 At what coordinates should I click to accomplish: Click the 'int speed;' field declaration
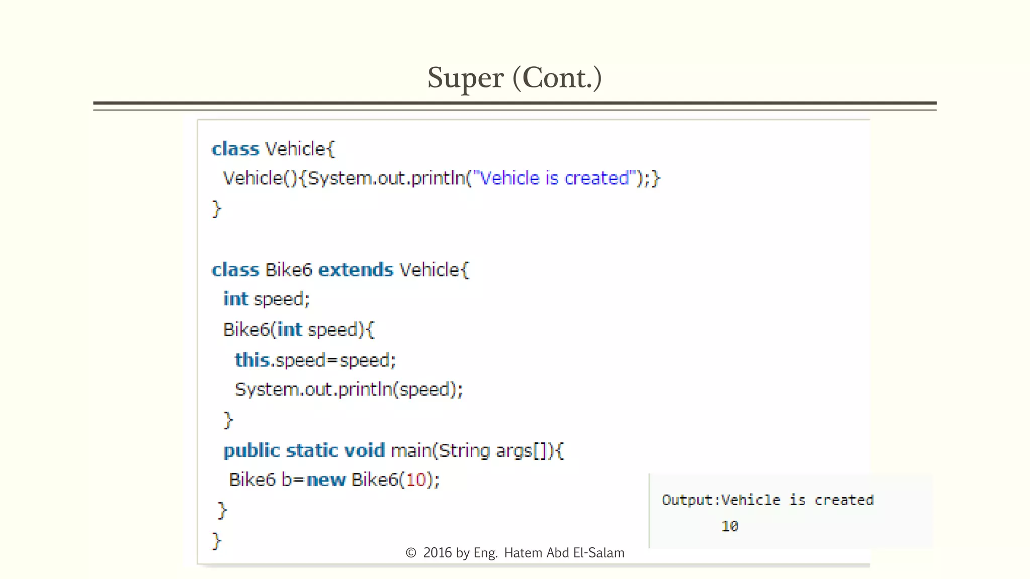click(x=267, y=299)
